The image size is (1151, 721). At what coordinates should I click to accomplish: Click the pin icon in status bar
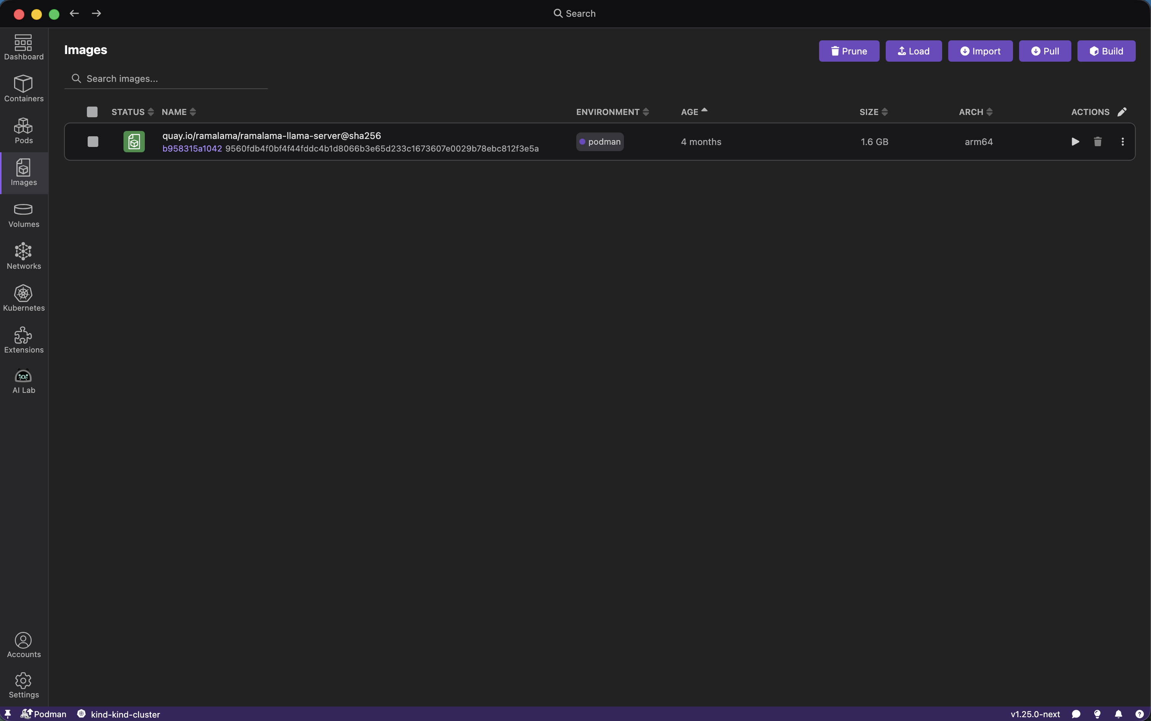tap(8, 714)
